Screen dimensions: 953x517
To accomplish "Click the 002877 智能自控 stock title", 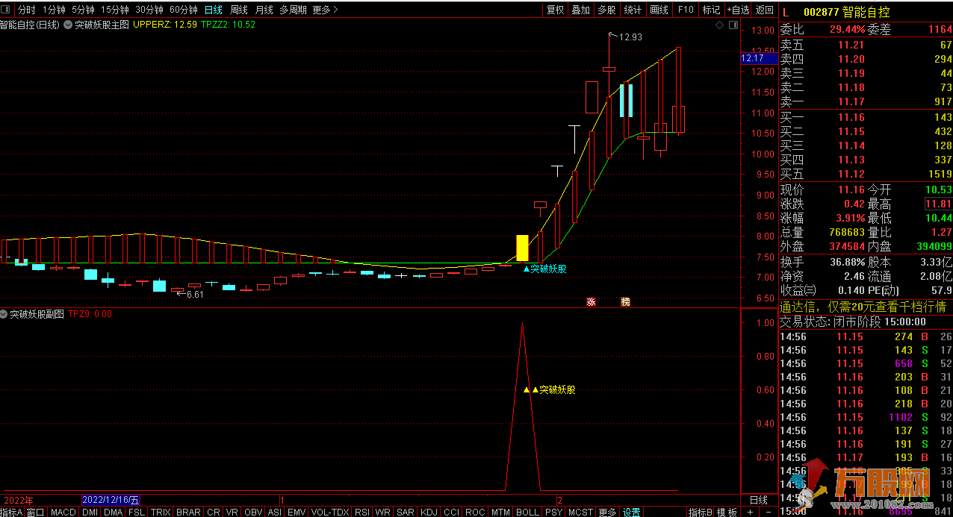I will [x=846, y=13].
